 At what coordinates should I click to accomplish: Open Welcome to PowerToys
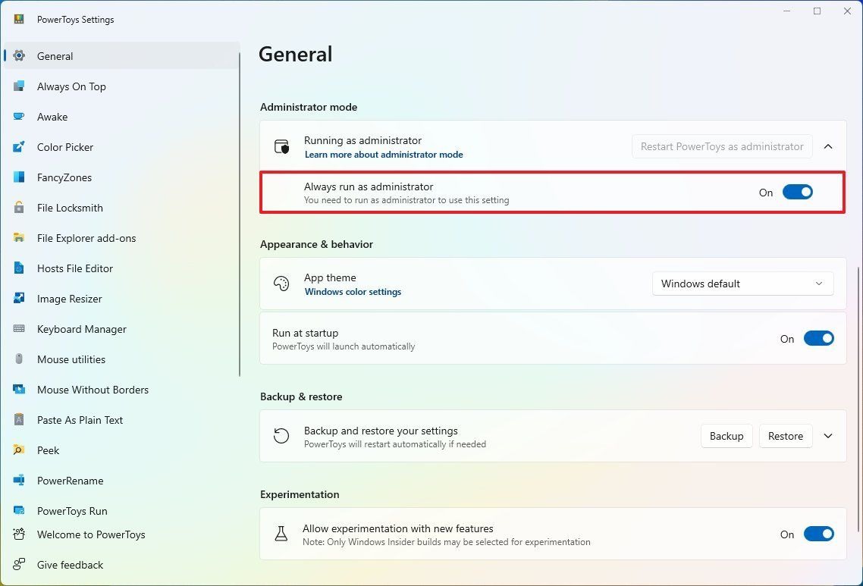(x=121, y=534)
